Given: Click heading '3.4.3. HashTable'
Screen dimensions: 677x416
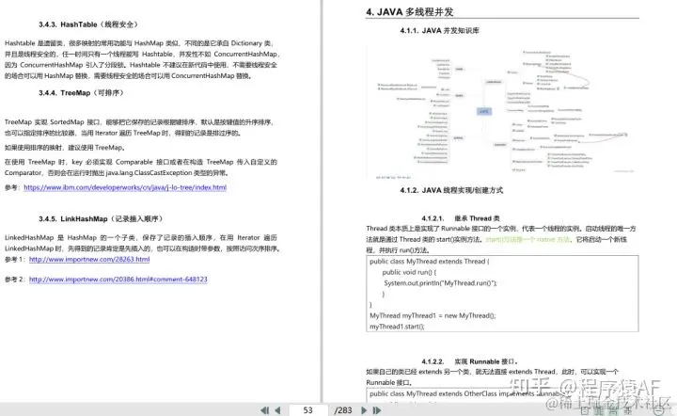Looking at the screenshot, I should click(88, 24).
